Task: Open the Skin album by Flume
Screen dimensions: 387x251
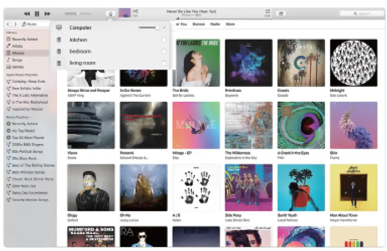Action: tap(354, 125)
